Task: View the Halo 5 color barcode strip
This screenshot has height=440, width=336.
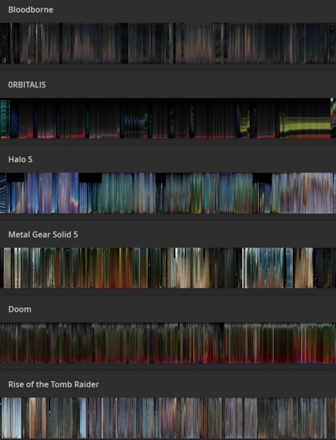Action: coord(168,193)
